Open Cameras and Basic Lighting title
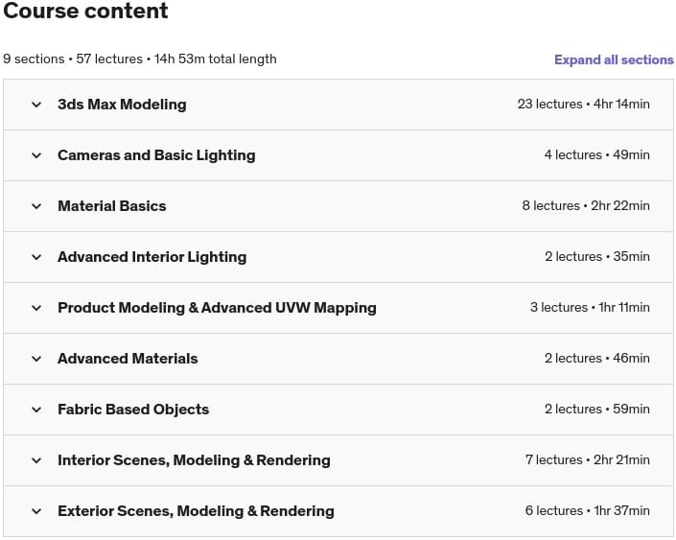This screenshot has height=540, width=676. click(x=156, y=155)
